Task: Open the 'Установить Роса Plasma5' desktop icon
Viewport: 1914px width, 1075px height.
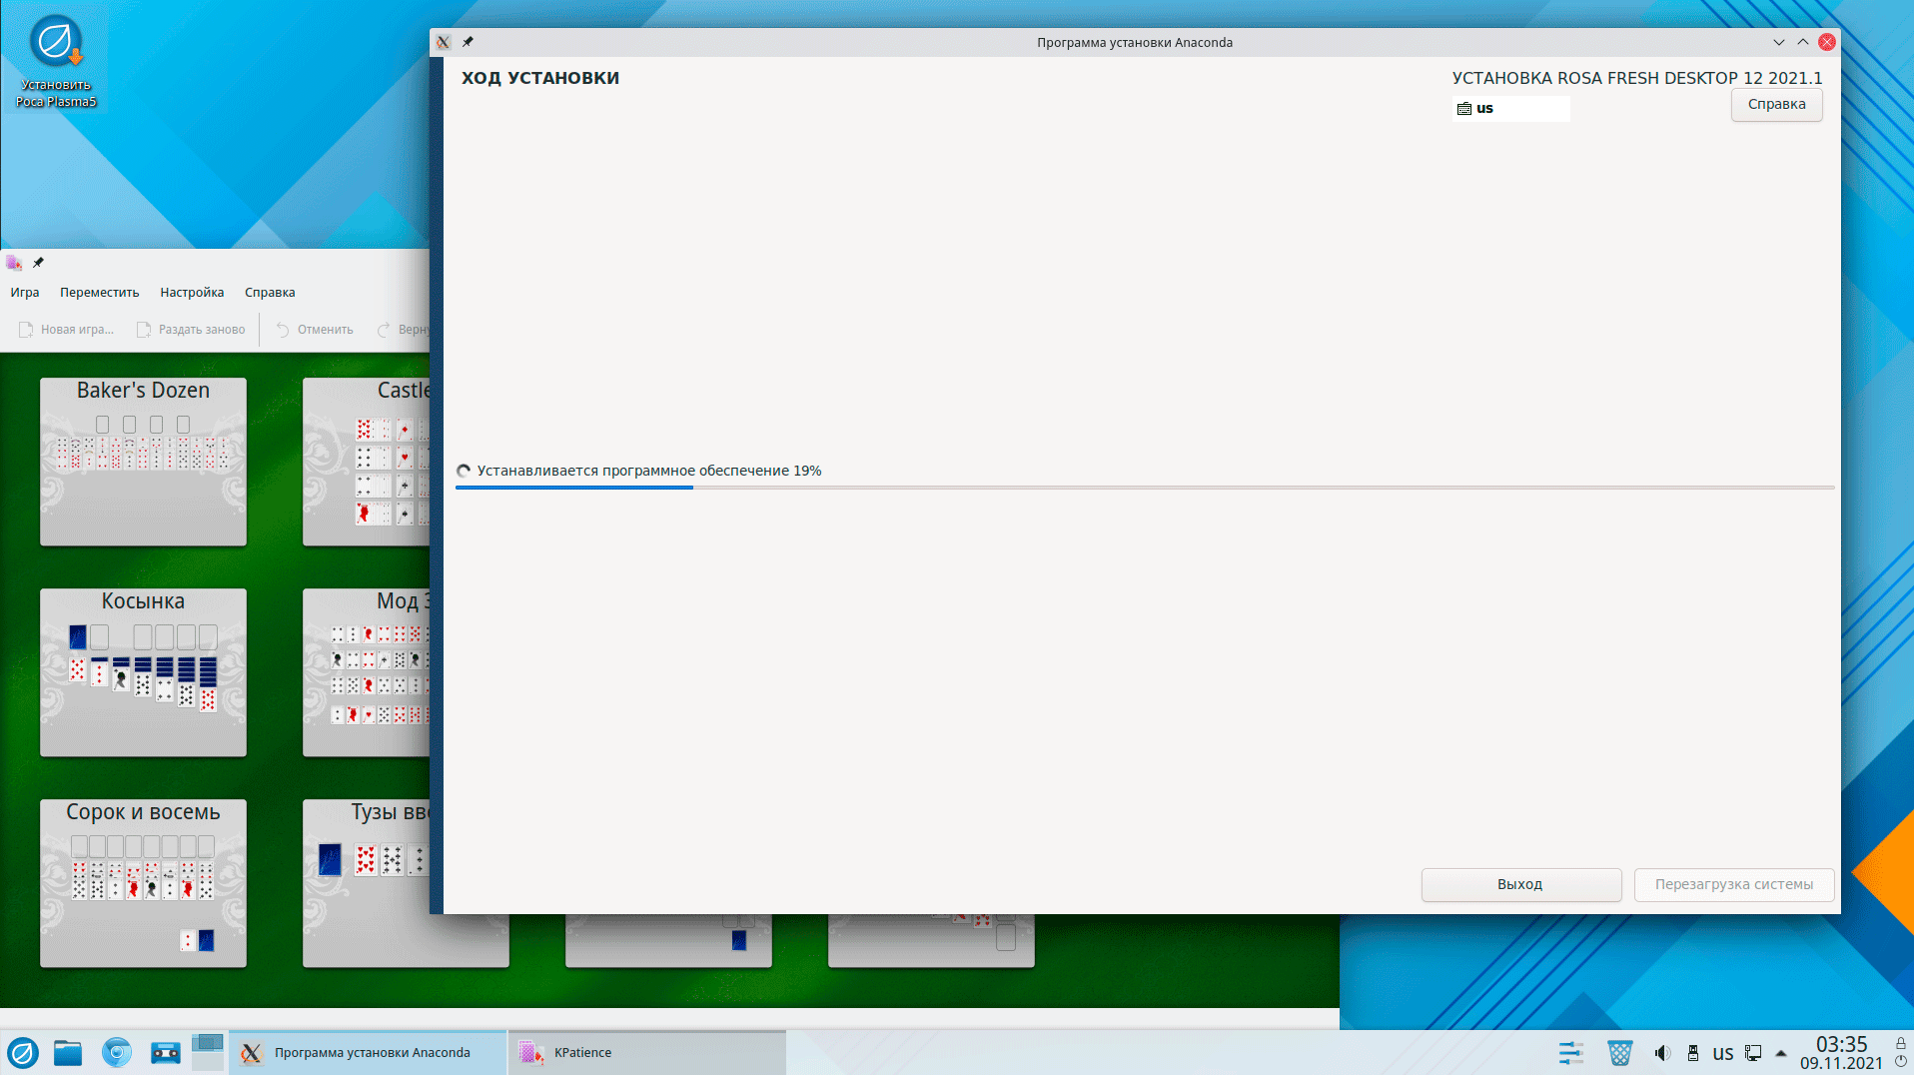Action: 56,60
